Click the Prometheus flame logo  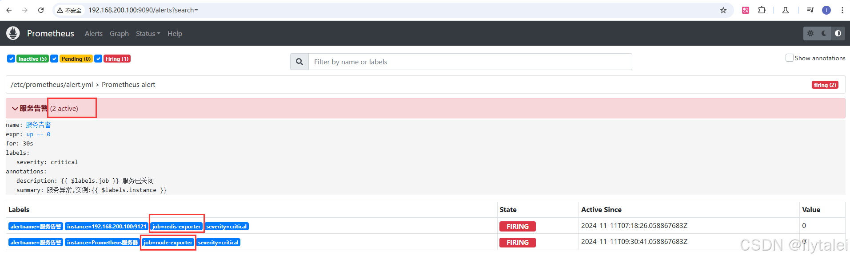point(13,33)
